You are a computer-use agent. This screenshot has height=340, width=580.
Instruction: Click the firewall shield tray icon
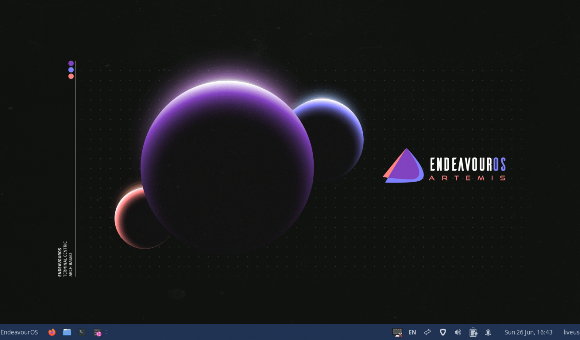point(443,332)
